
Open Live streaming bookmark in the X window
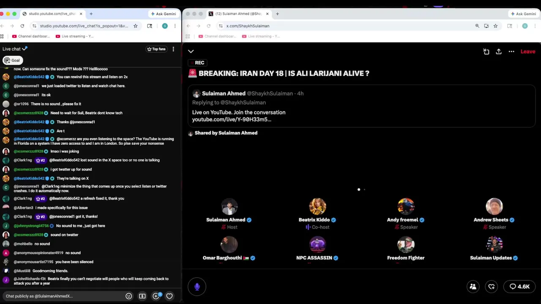pos(261,36)
